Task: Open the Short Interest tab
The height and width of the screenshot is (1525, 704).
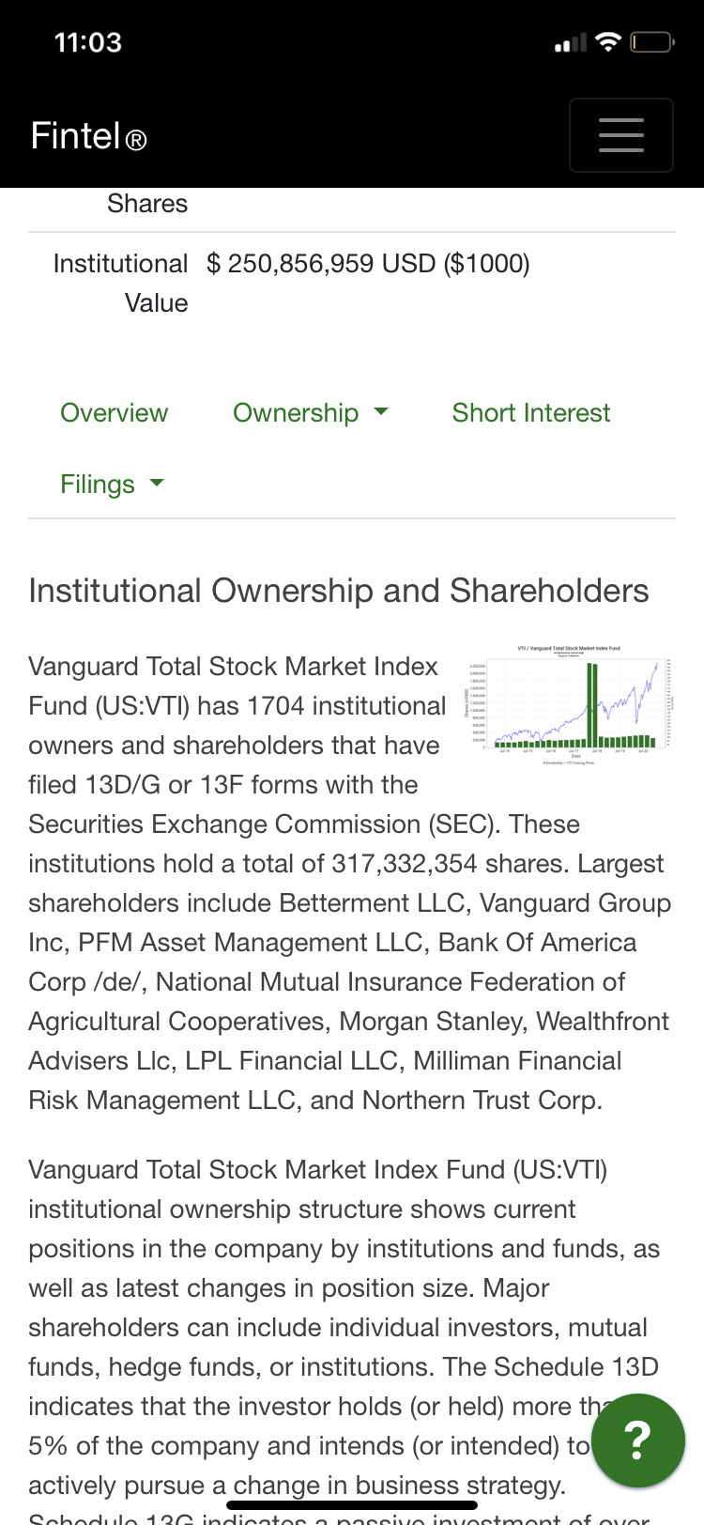Action: coord(531,413)
